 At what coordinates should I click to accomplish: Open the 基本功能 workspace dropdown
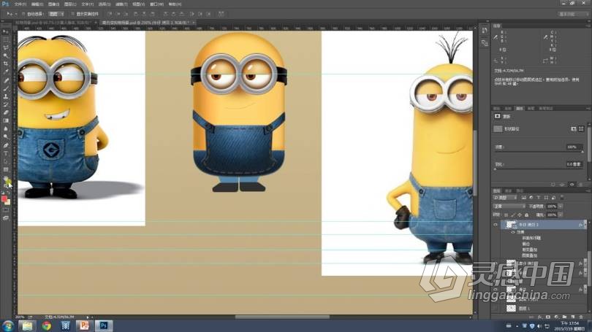[573, 14]
